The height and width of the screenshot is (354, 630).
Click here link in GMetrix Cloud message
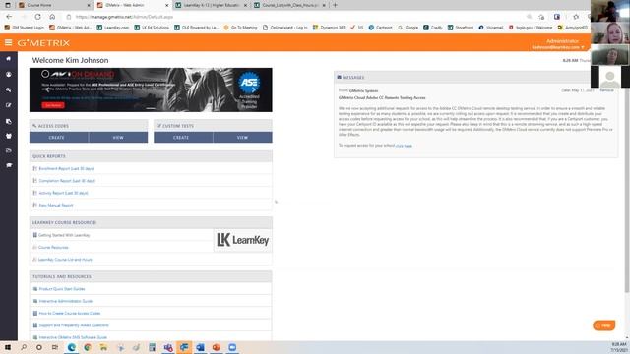404,146
